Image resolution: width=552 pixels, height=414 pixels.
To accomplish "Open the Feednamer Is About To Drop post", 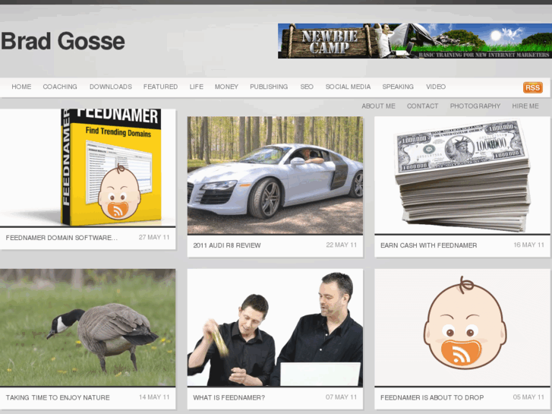I will click(x=432, y=397).
